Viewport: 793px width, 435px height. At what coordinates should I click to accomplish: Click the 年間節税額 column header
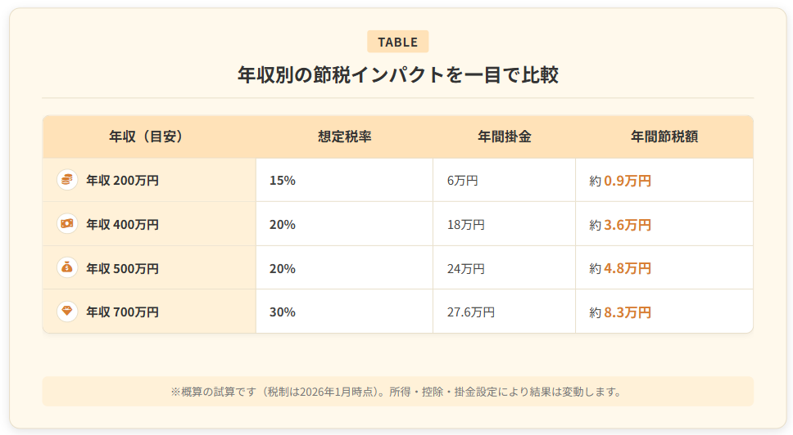(x=664, y=137)
